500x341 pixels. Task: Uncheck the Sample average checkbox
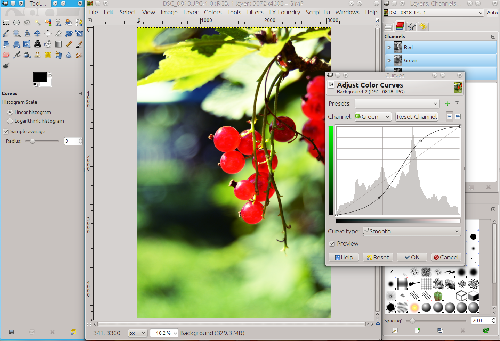[6, 131]
